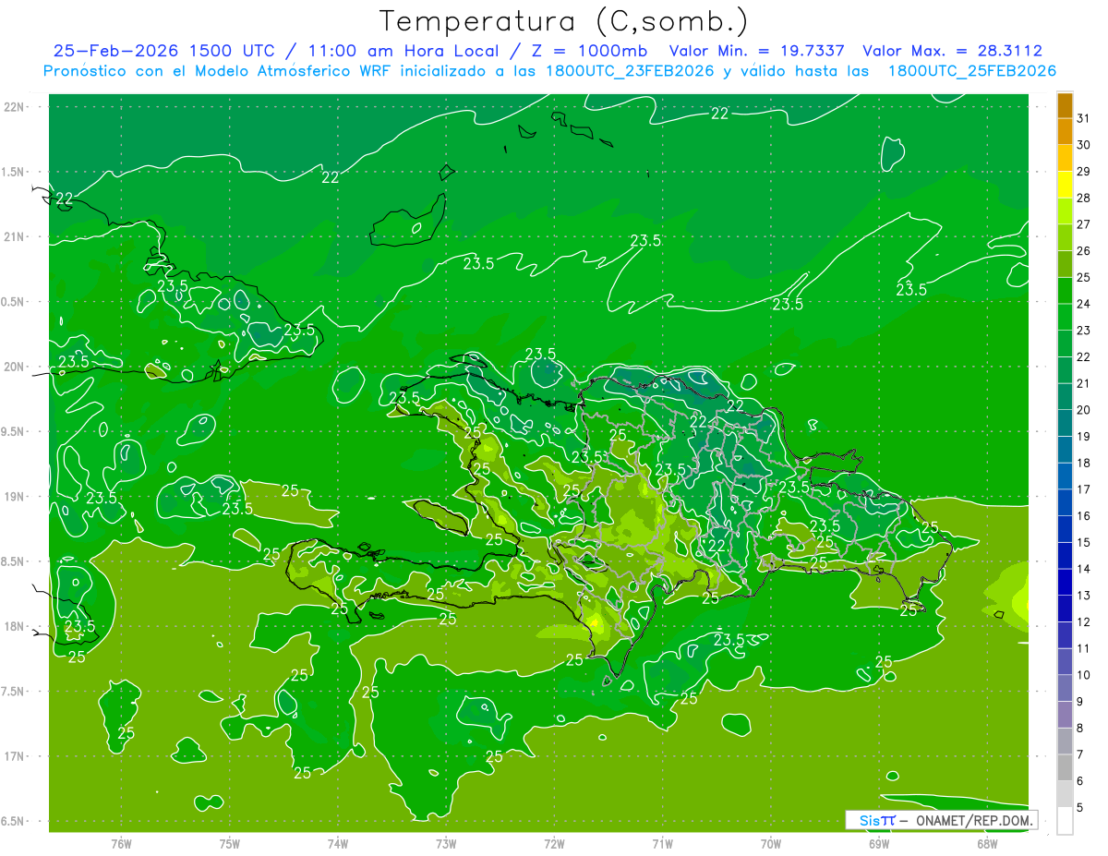Click the "SisTT - ONAMET/REP.DOM." credit label
This screenshot has width=1108, height=856.
(x=941, y=820)
